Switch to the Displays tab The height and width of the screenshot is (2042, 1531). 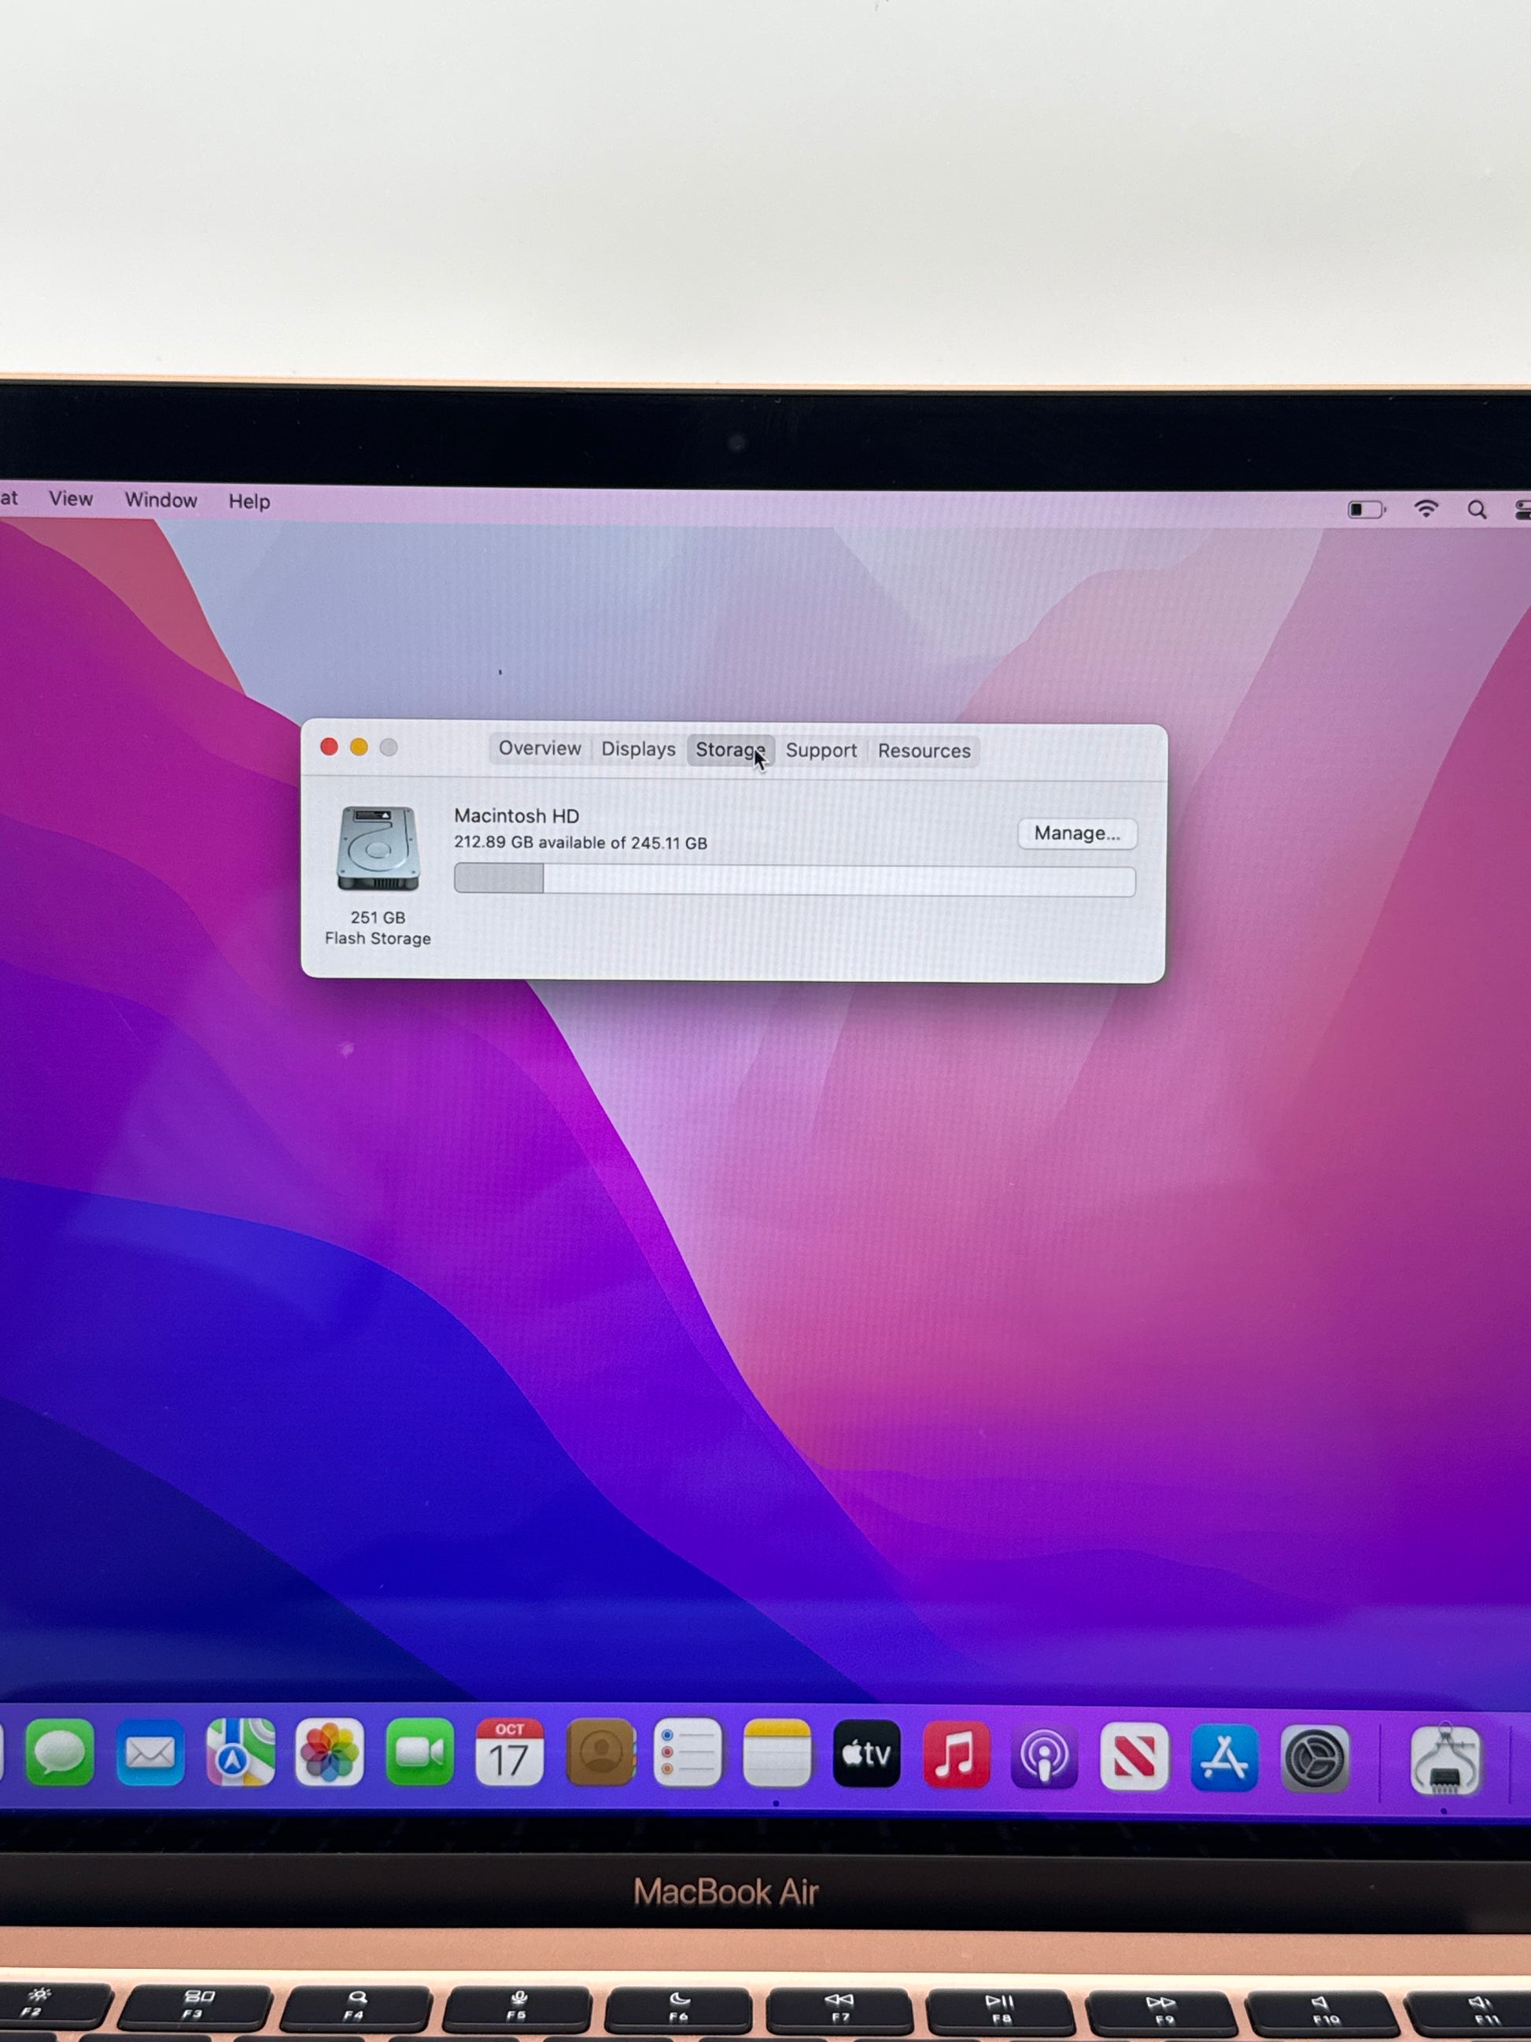pos(638,750)
